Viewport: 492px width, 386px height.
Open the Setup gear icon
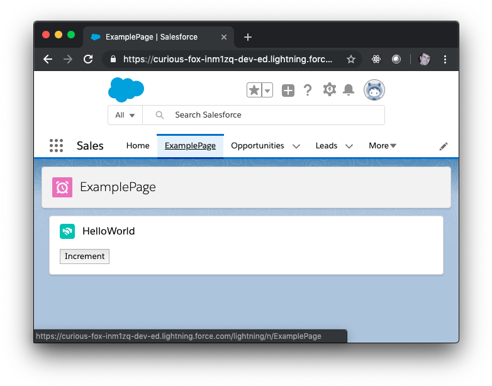pos(330,90)
